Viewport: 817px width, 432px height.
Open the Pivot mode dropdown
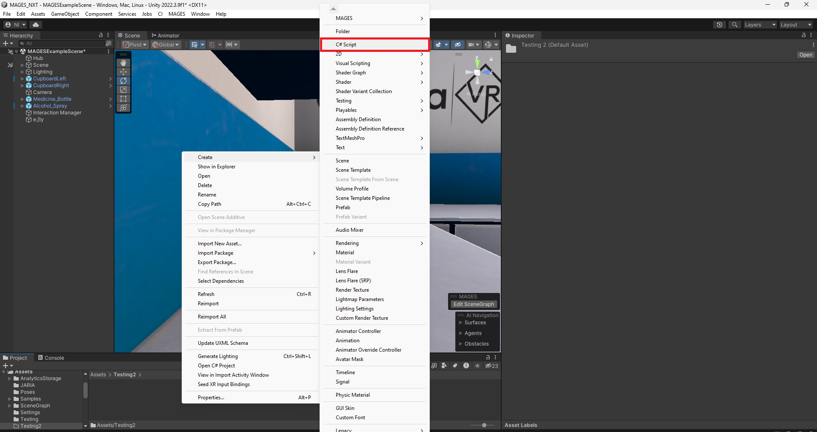pos(134,45)
